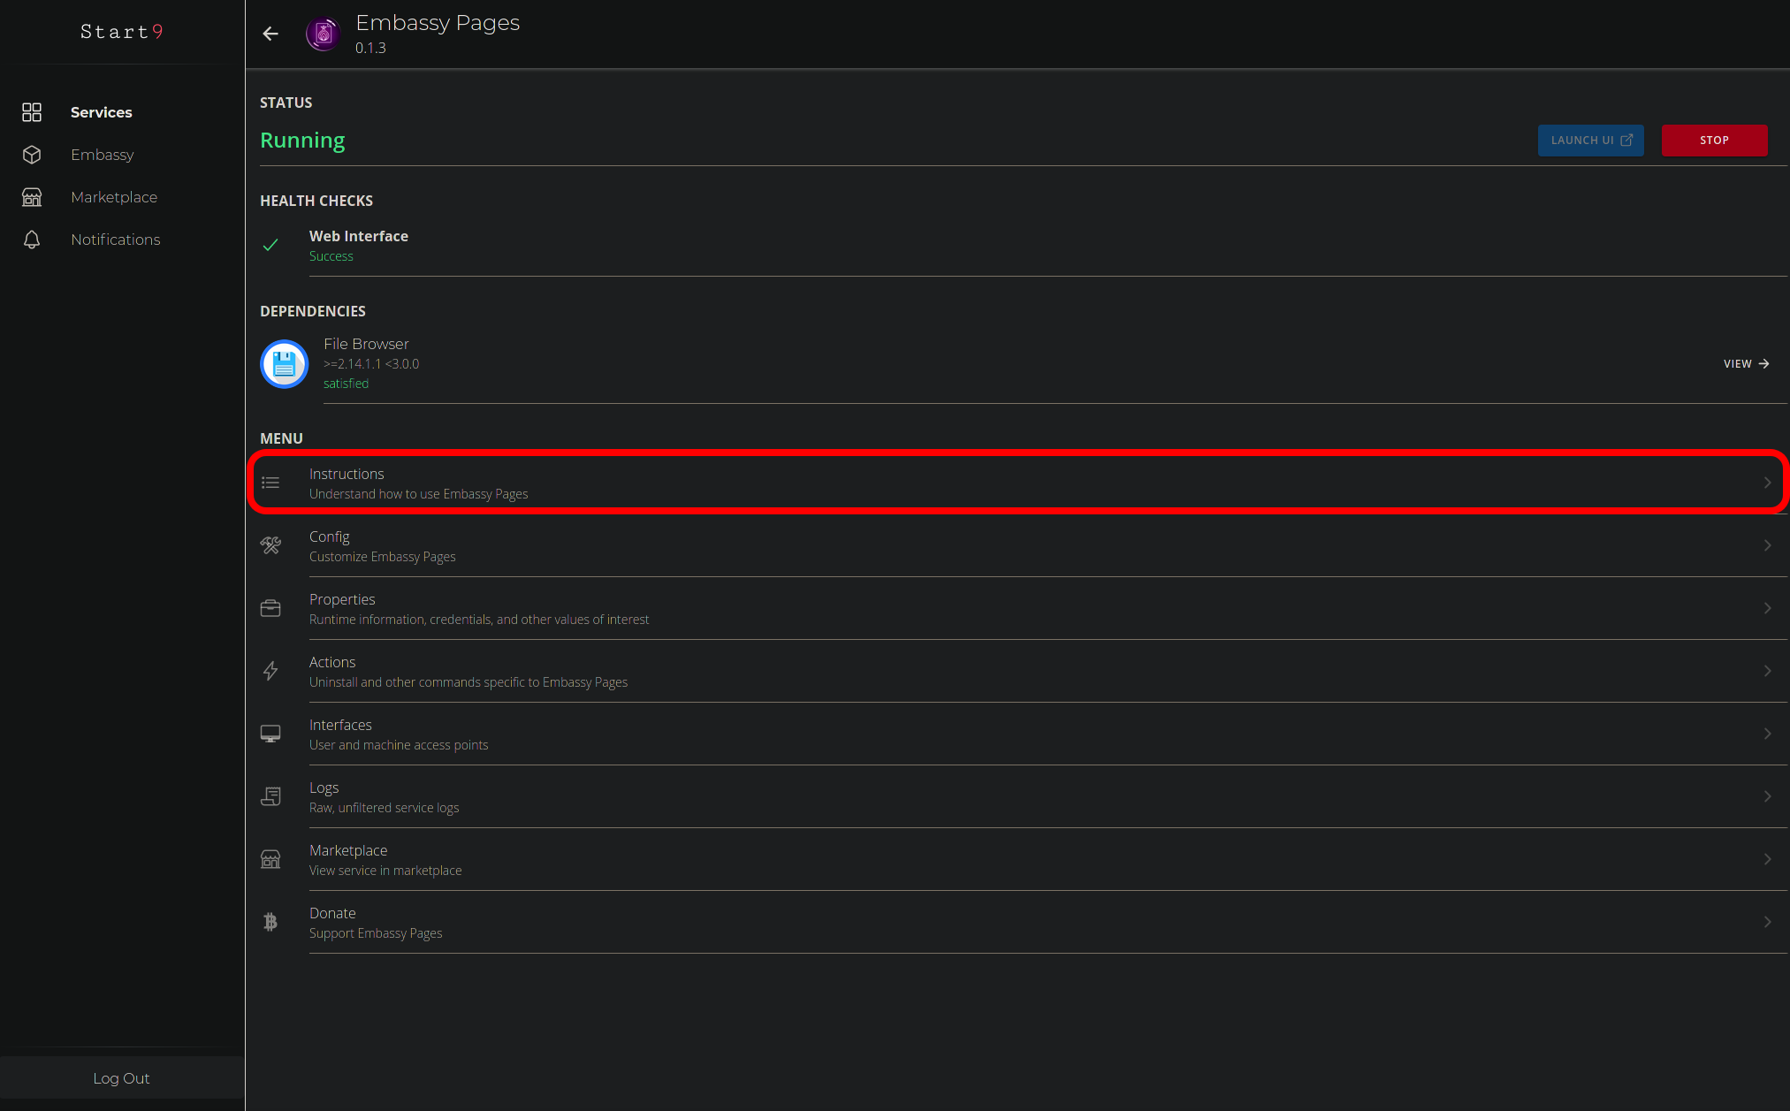Open Config via right chevron arrow

[1767, 545]
